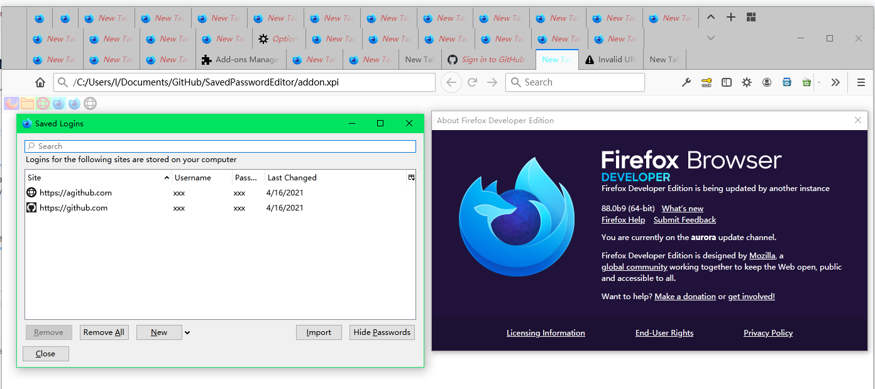Open the Firefox account avatar icon
The height and width of the screenshot is (389, 875).
[x=767, y=82]
